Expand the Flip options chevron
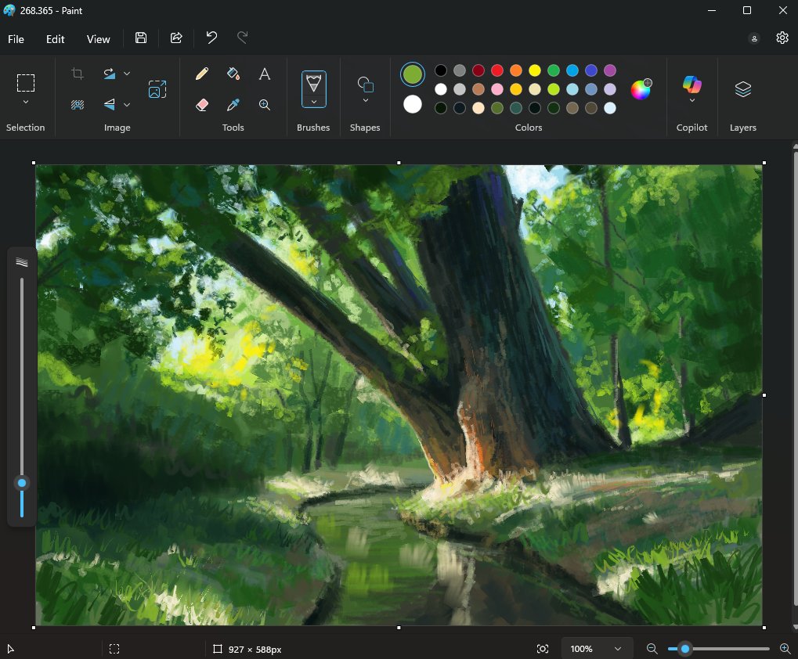 coord(127,105)
